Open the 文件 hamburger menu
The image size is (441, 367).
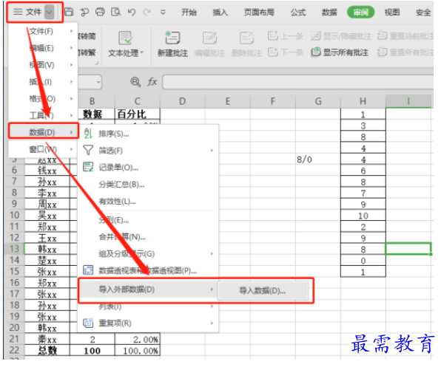(27, 12)
